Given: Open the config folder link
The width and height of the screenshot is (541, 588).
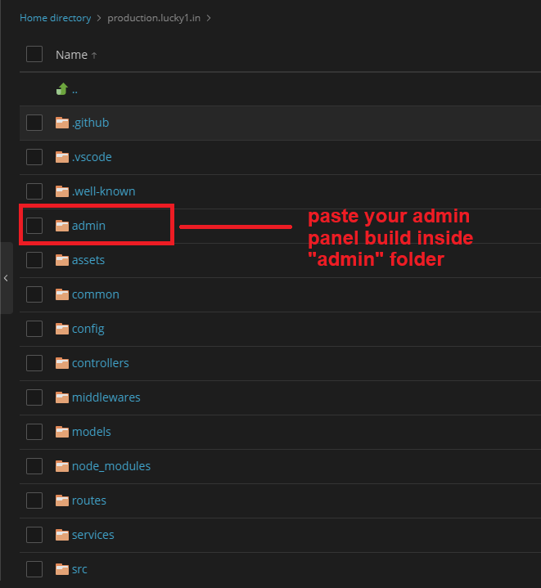Looking at the screenshot, I should [88, 329].
